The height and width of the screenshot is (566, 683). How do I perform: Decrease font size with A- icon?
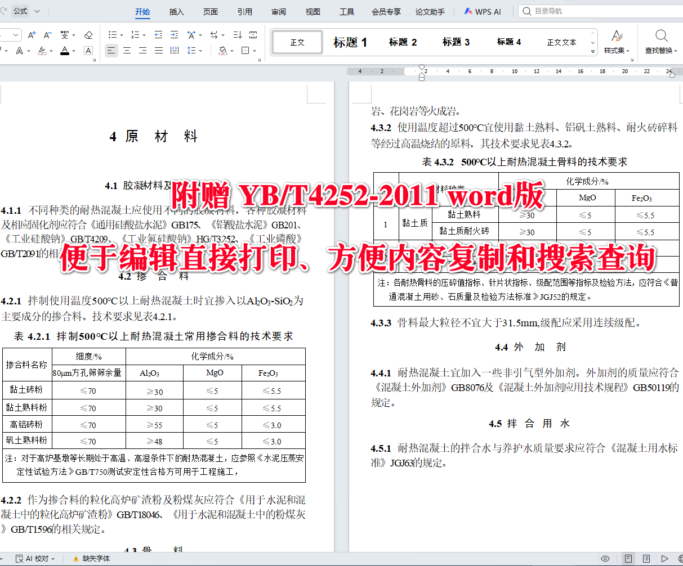[48, 35]
